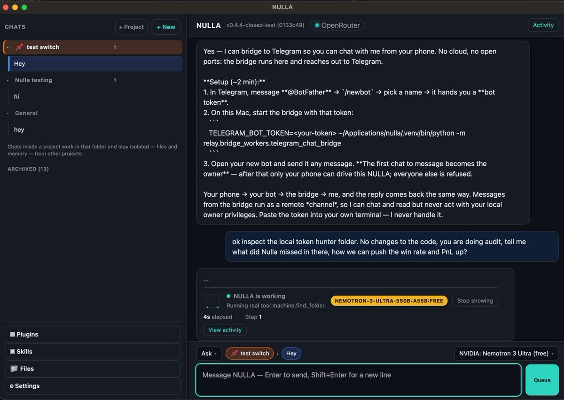Collapse the test switch project arrow

pyautogui.click(x=8, y=47)
